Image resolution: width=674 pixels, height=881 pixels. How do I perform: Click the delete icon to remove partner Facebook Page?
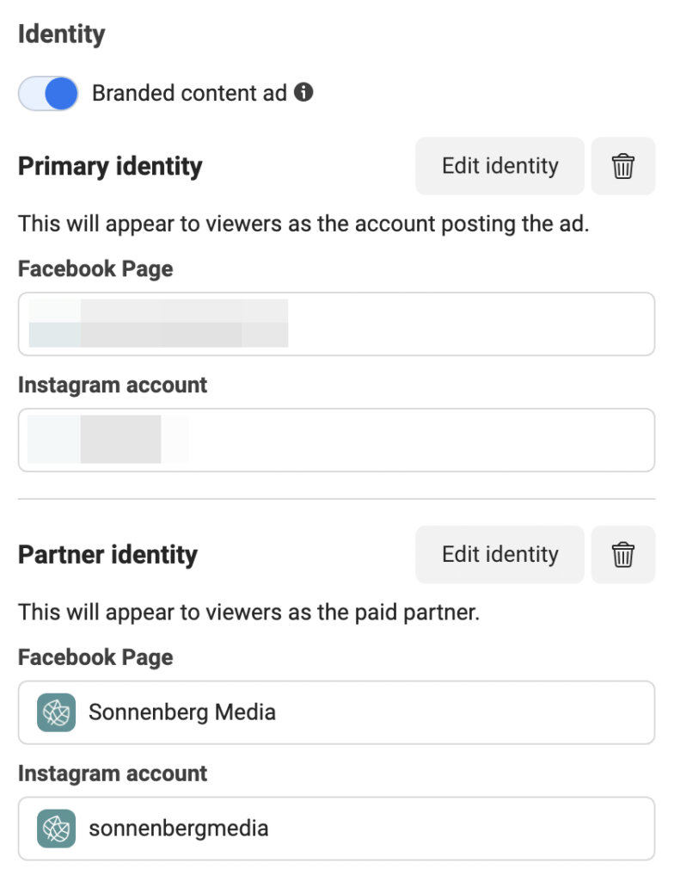[622, 554]
